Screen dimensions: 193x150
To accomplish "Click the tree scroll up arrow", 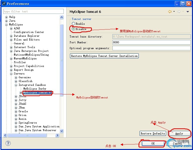I will tap(62, 17).
